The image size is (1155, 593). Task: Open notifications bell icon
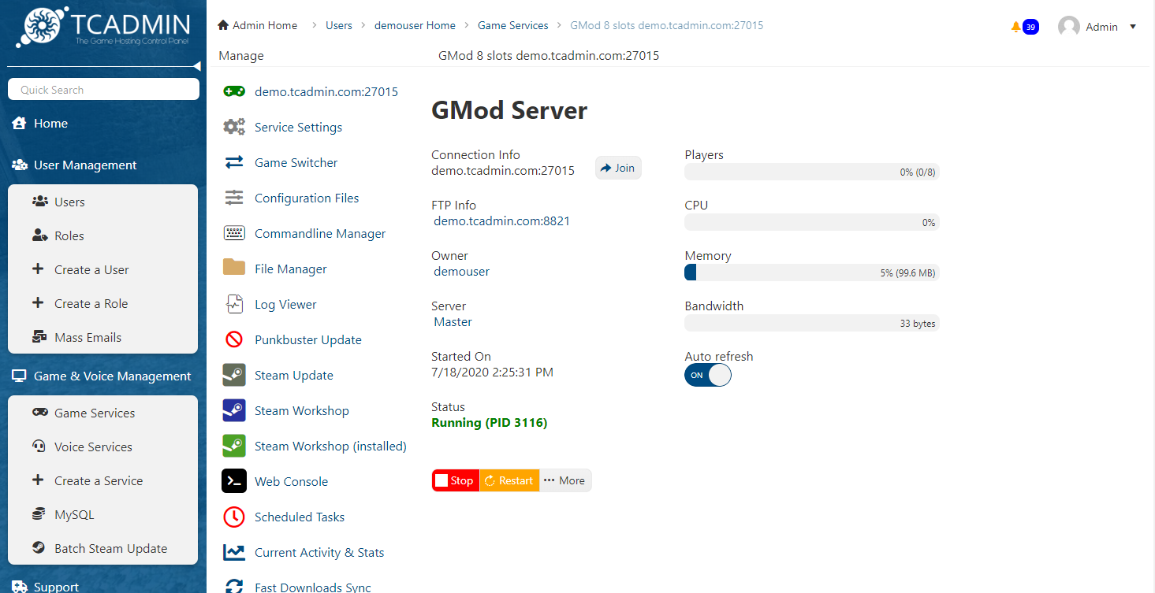(1015, 27)
